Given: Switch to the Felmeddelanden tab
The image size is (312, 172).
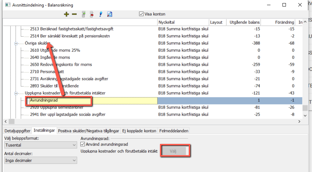Looking at the screenshot, I should (174, 131).
